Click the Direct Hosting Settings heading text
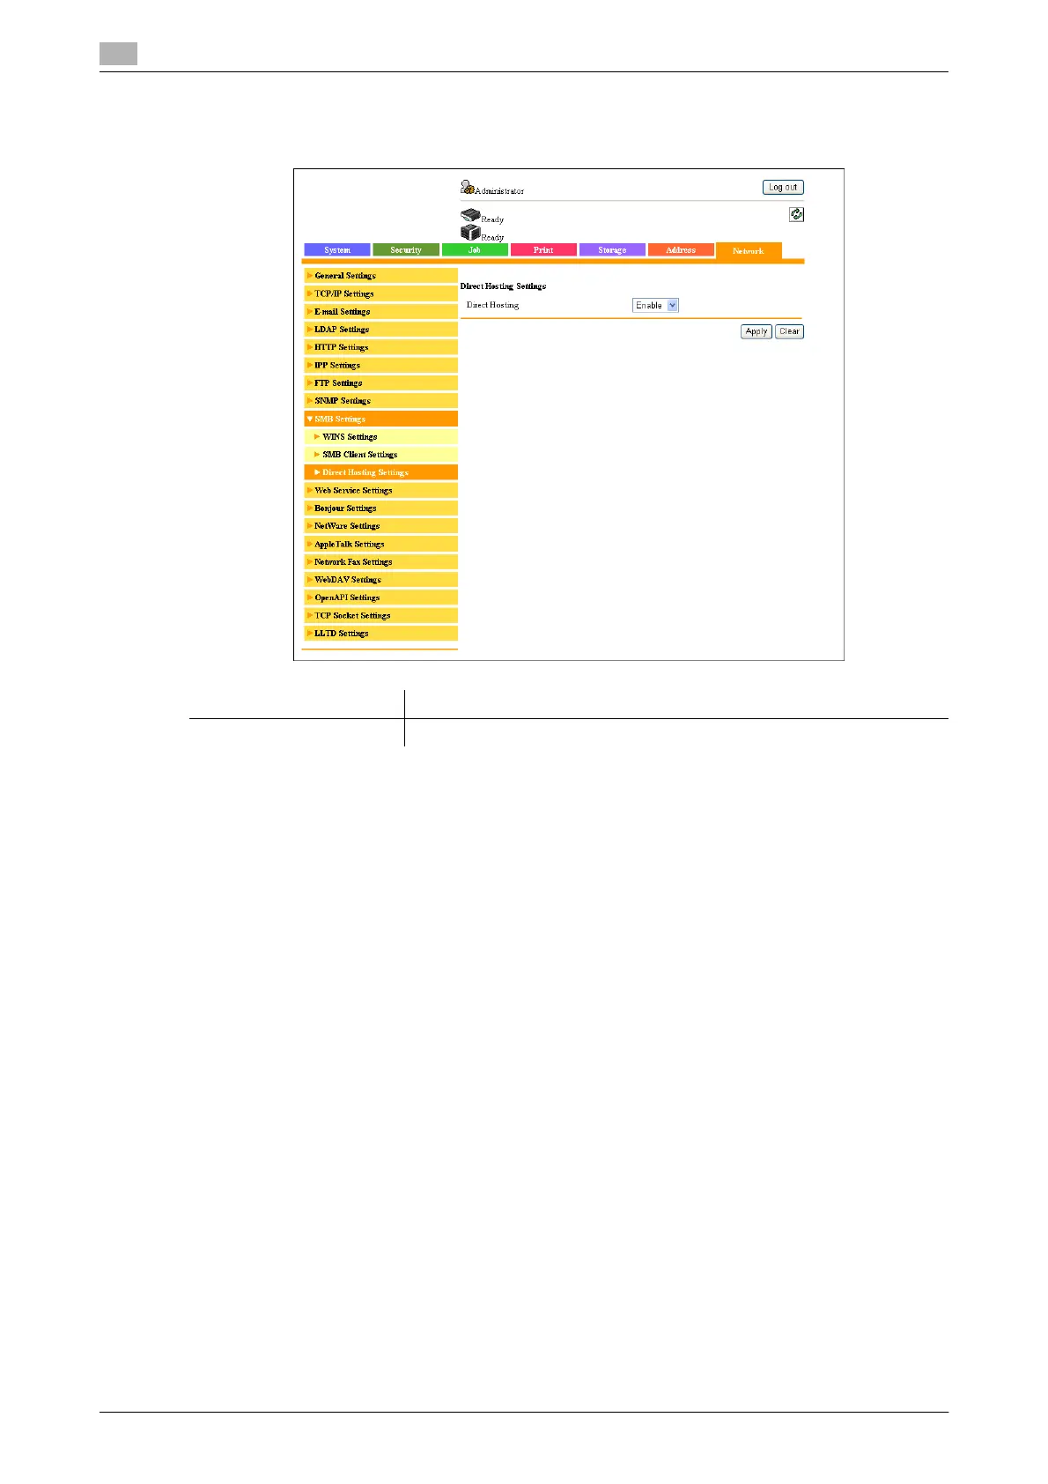Image resolution: width=1048 pixels, height=1484 pixels. 503,286
